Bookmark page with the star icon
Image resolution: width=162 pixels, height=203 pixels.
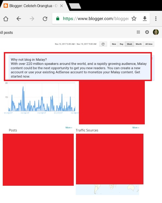[134, 19]
